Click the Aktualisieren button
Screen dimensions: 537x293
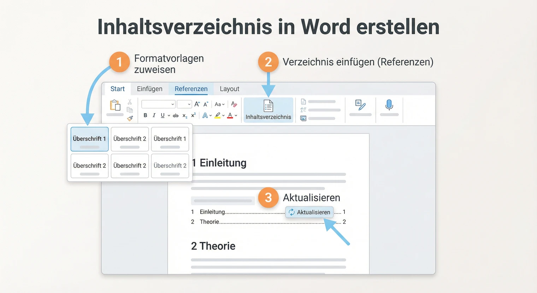point(309,212)
